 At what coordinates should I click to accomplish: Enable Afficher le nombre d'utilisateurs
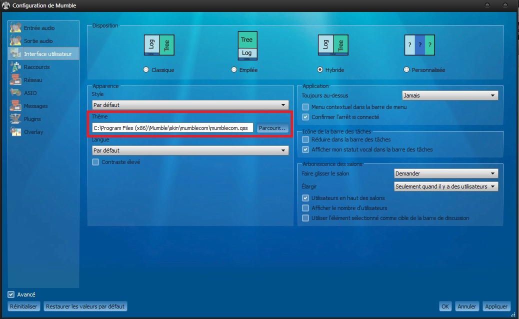pos(305,208)
